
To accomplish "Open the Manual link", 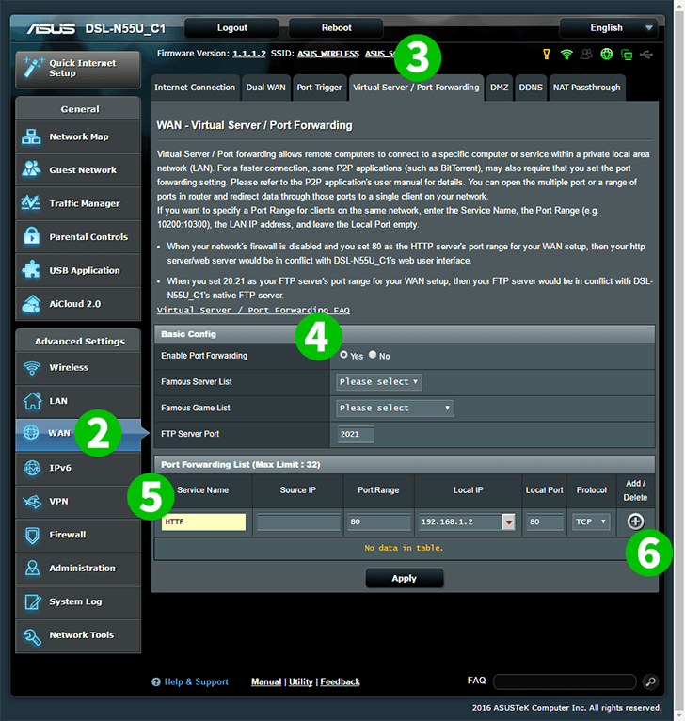I will point(266,681).
